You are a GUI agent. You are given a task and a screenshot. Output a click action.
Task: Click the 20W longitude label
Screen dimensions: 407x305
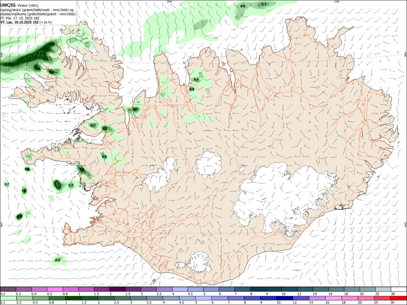coord(169,2)
